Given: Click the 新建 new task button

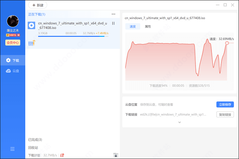Looking at the screenshot, I should [38, 5].
